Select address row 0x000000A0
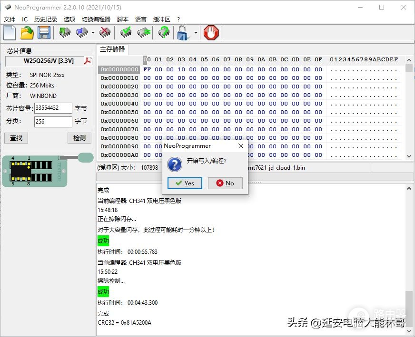Screen dimensions: 415x337 coord(119,155)
